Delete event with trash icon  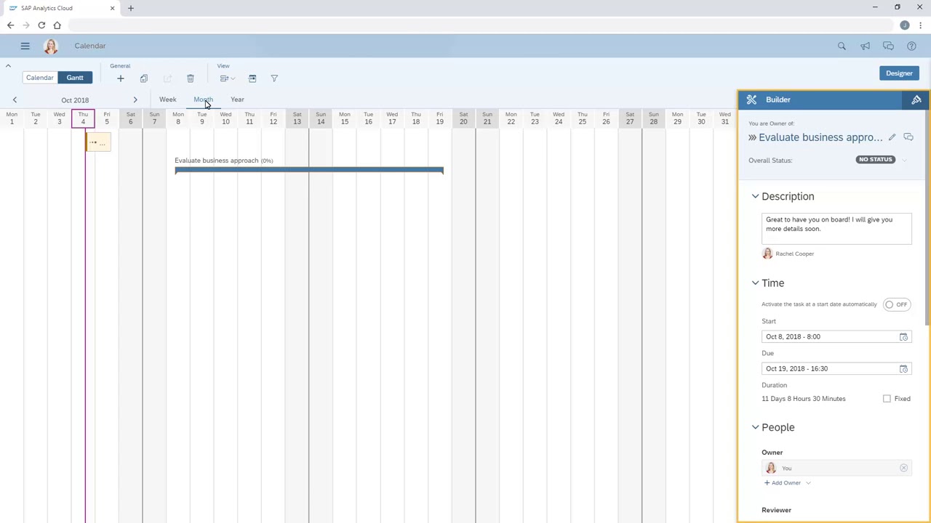point(191,78)
